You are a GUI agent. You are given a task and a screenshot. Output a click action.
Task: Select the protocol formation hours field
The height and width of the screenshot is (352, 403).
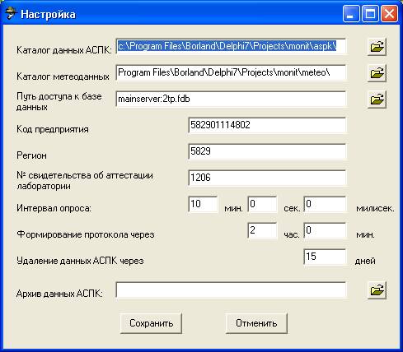262,230
